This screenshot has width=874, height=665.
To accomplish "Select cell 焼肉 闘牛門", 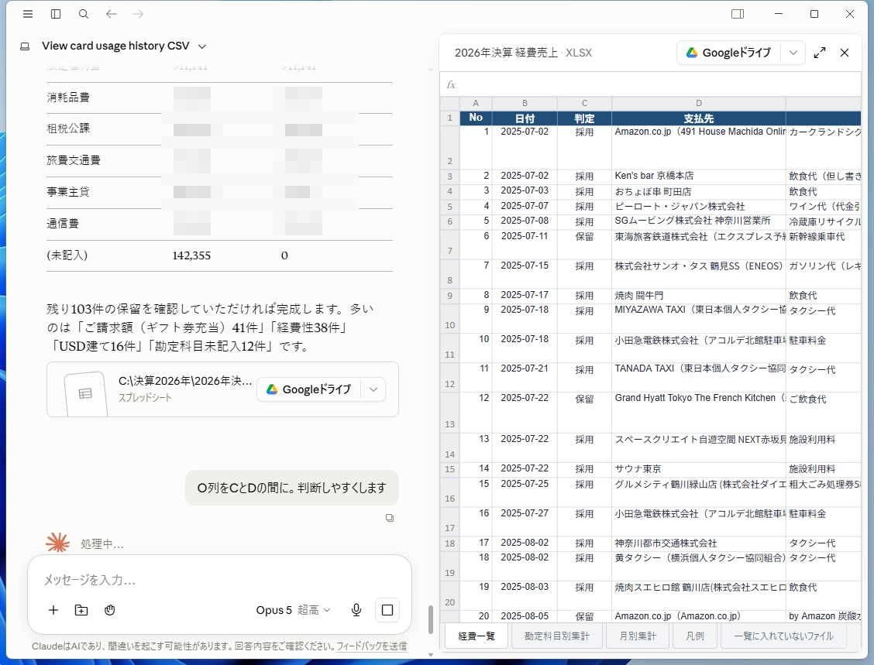I will [x=698, y=296].
